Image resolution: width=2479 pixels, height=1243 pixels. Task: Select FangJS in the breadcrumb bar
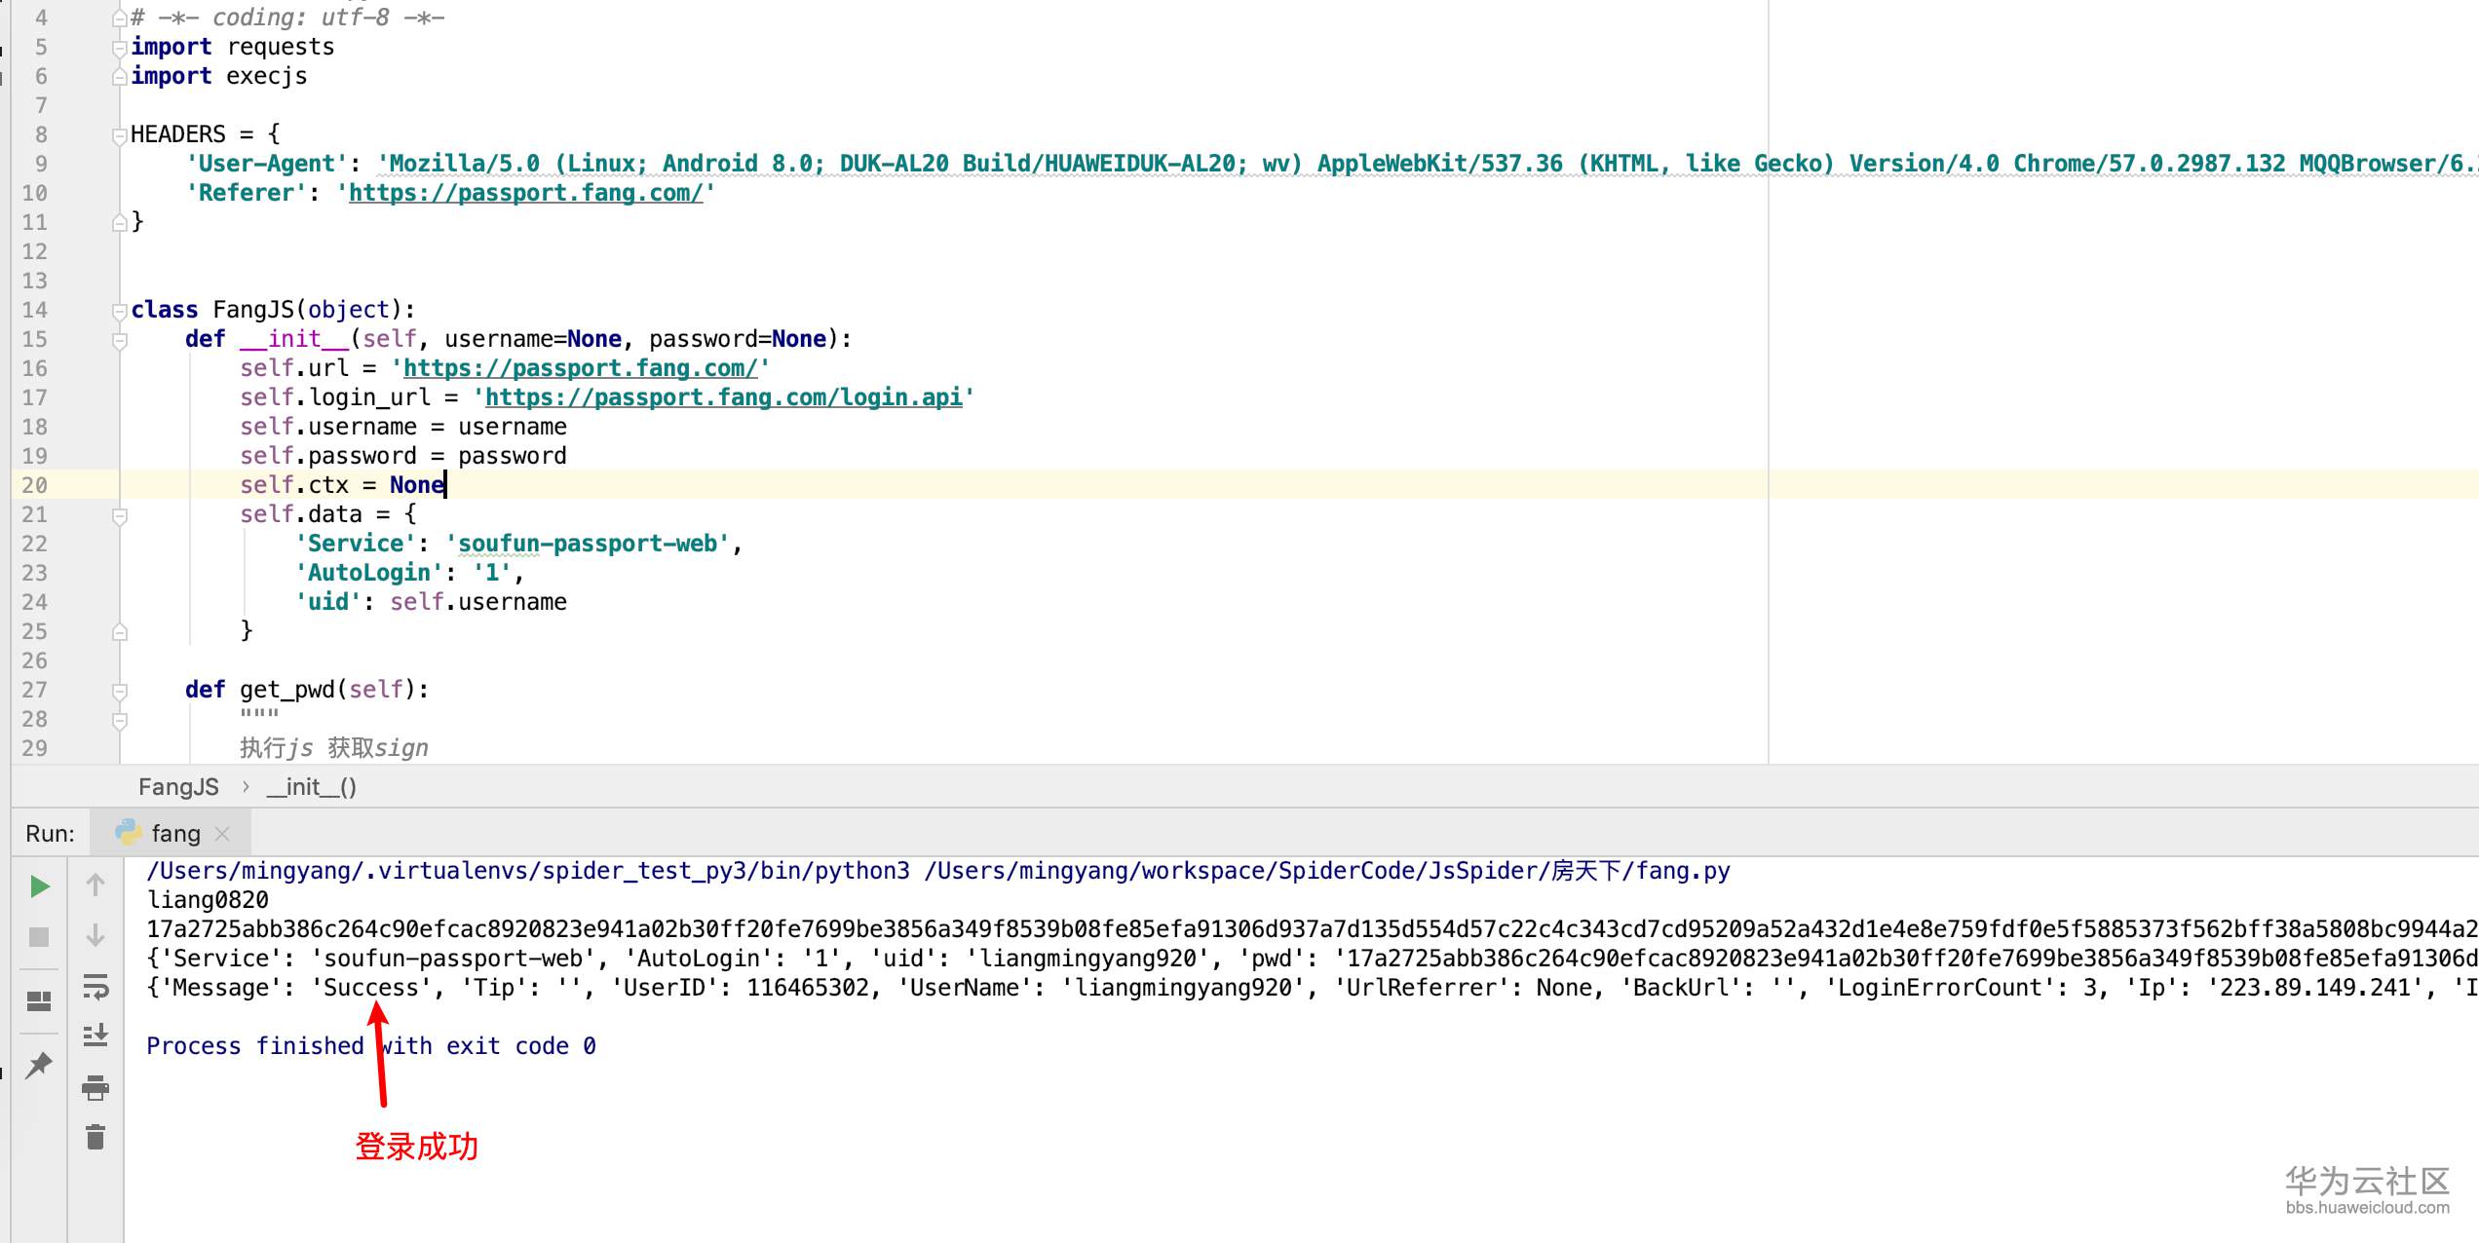click(x=178, y=786)
